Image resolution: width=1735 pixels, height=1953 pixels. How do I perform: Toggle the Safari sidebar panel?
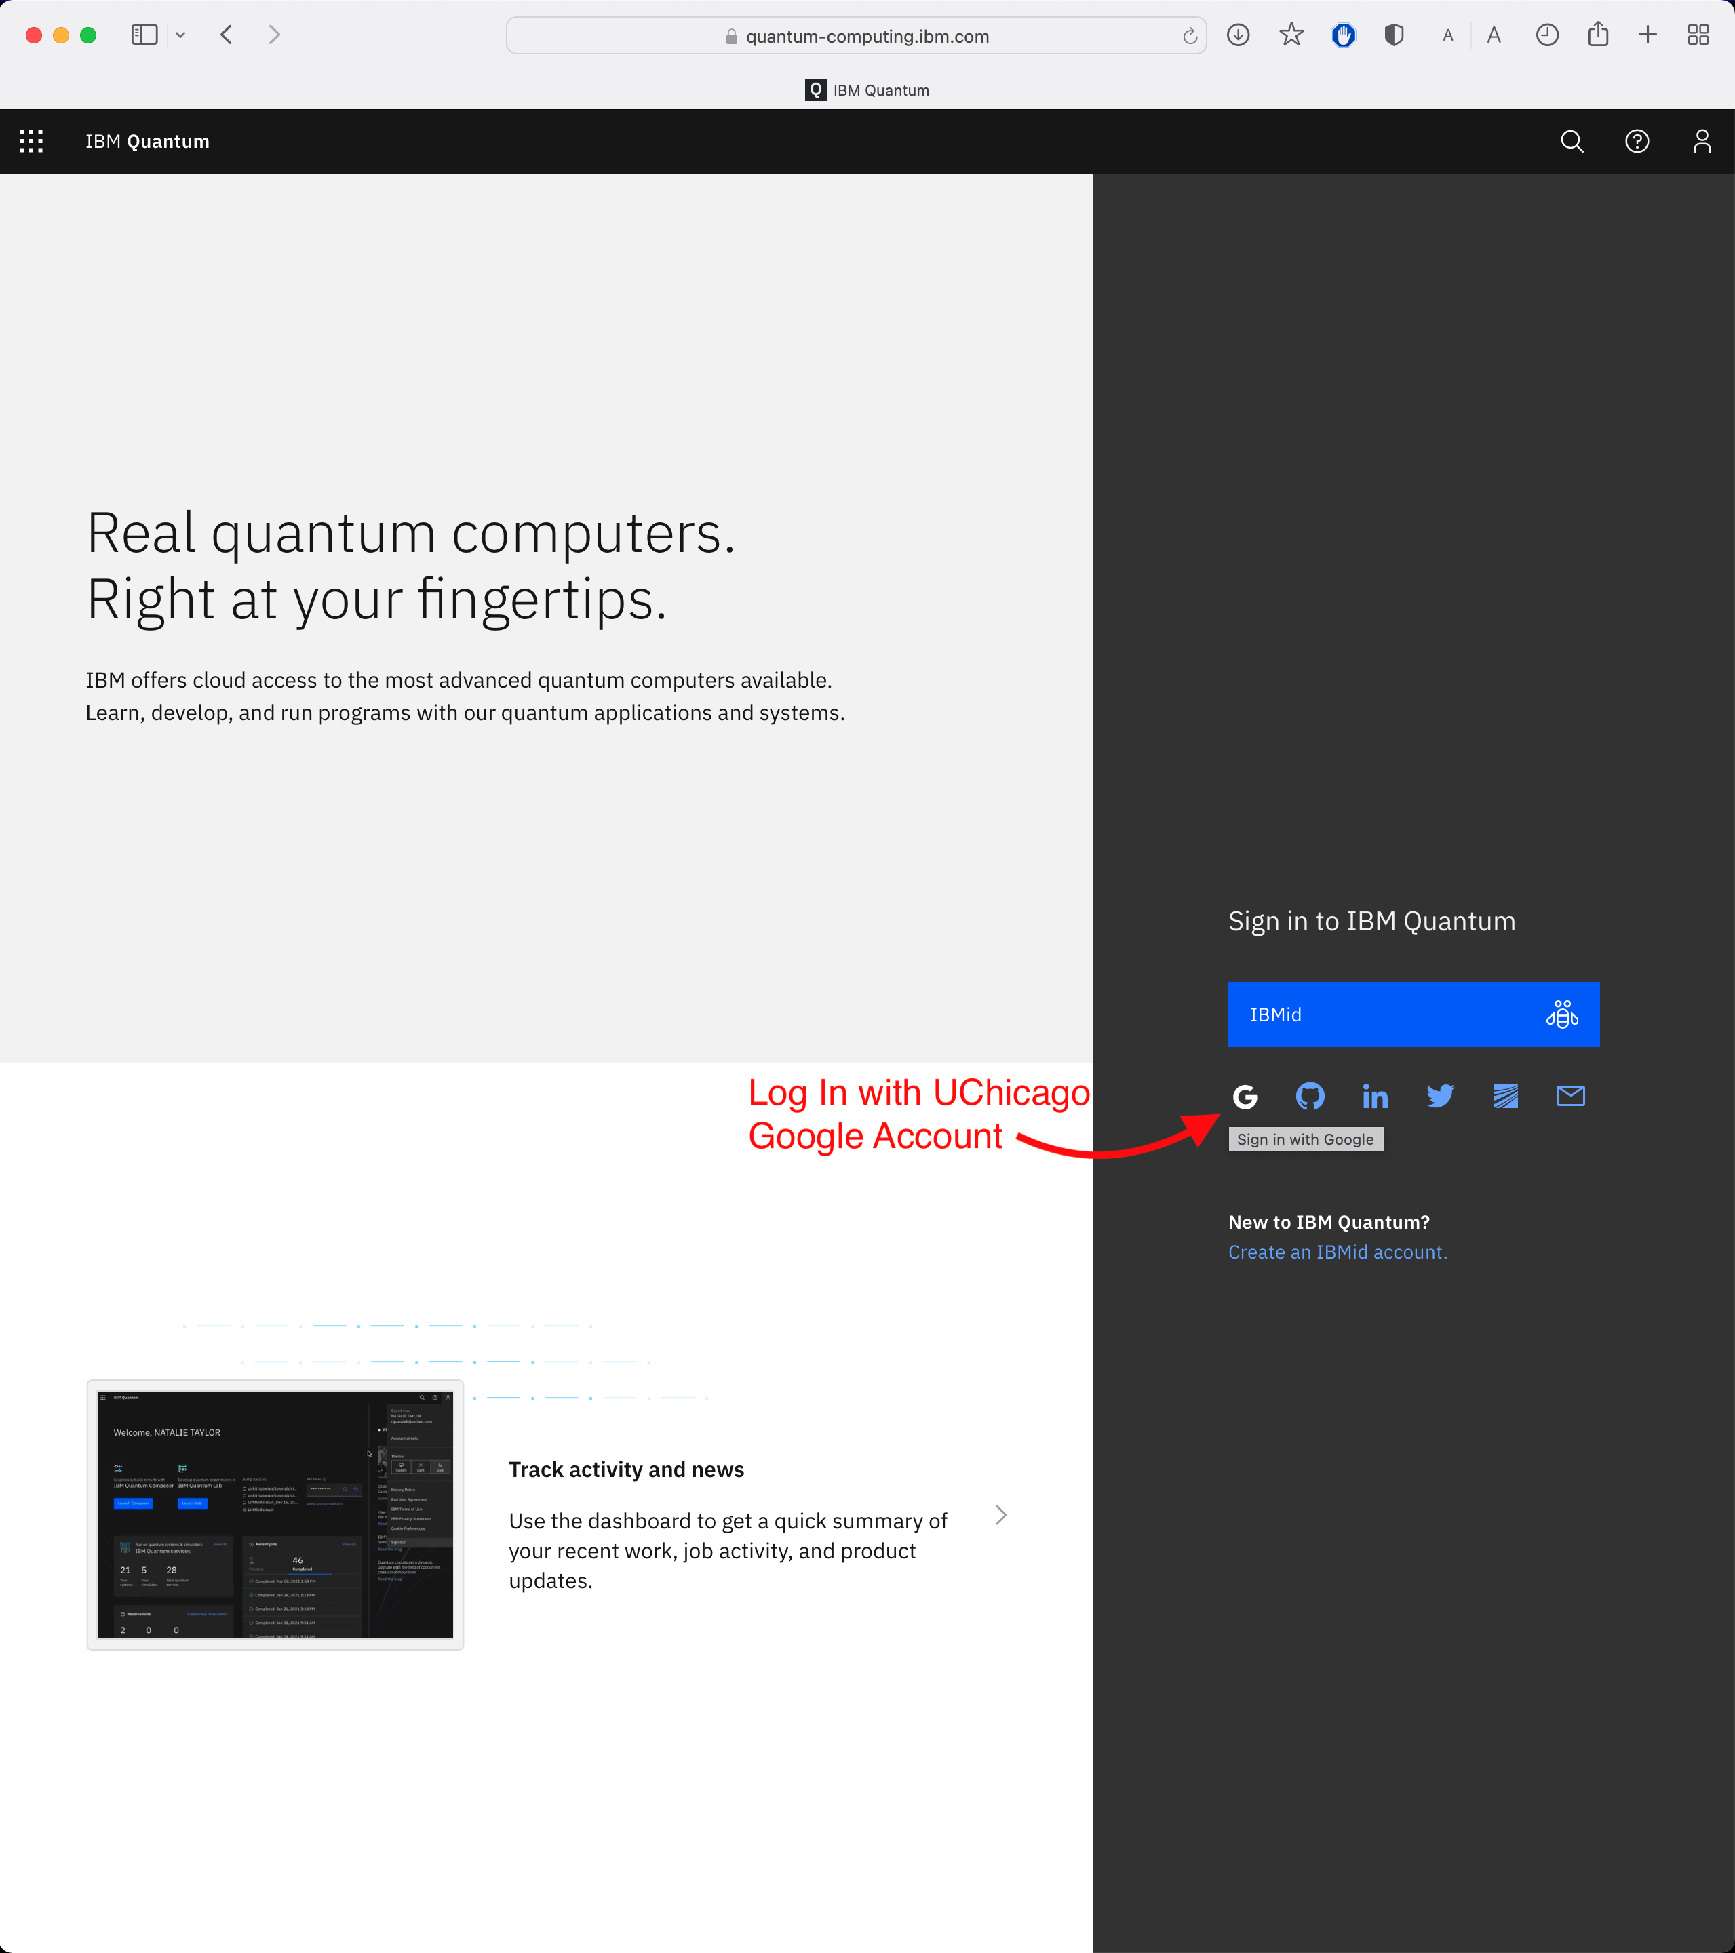tap(144, 35)
